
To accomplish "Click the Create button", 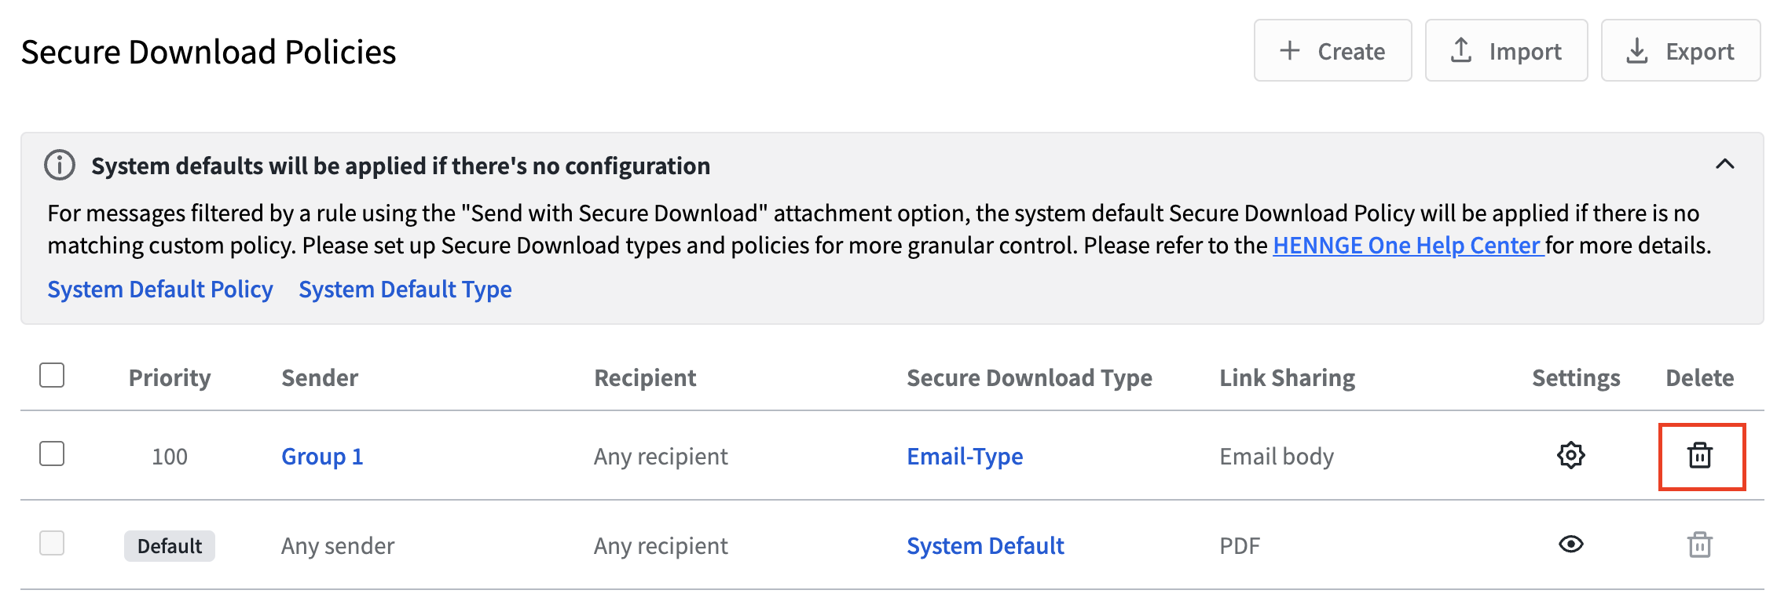I will coord(1332,51).
